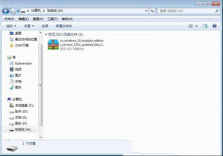This screenshot has height=156, width=223.
Task: Open the recent pages dropdown arrow
Action: pyautogui.click(x=18, y=11)
